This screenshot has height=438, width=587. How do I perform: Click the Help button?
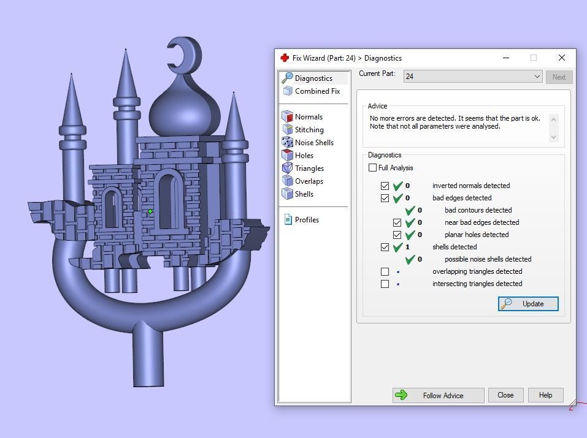[x=545, y=395]
